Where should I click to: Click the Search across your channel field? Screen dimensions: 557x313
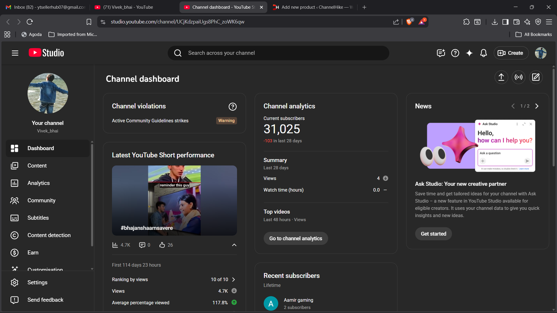(x=278, y=53)
